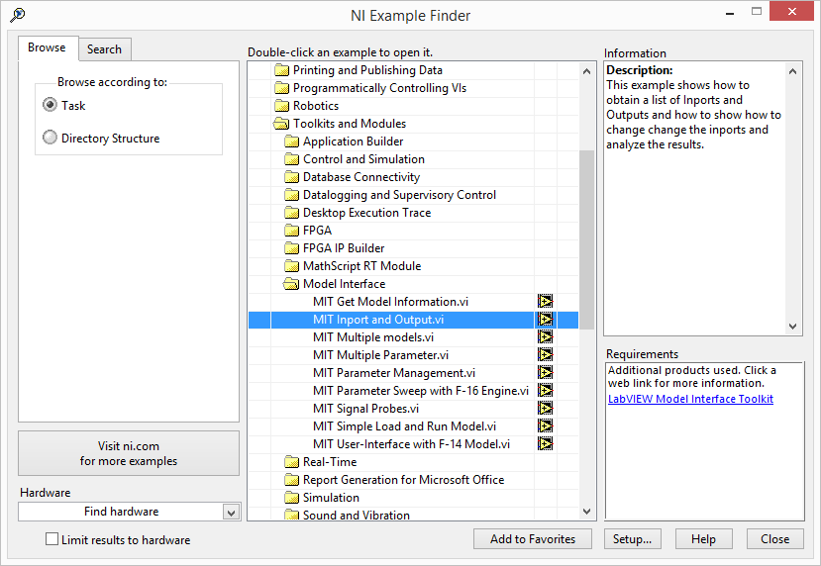Click VI icon for MIT Simple Load and Run Model.vi
Screen dimensions: 821x566
tap(545, 426)
